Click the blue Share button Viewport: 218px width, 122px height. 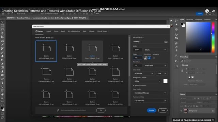point(200,14)
